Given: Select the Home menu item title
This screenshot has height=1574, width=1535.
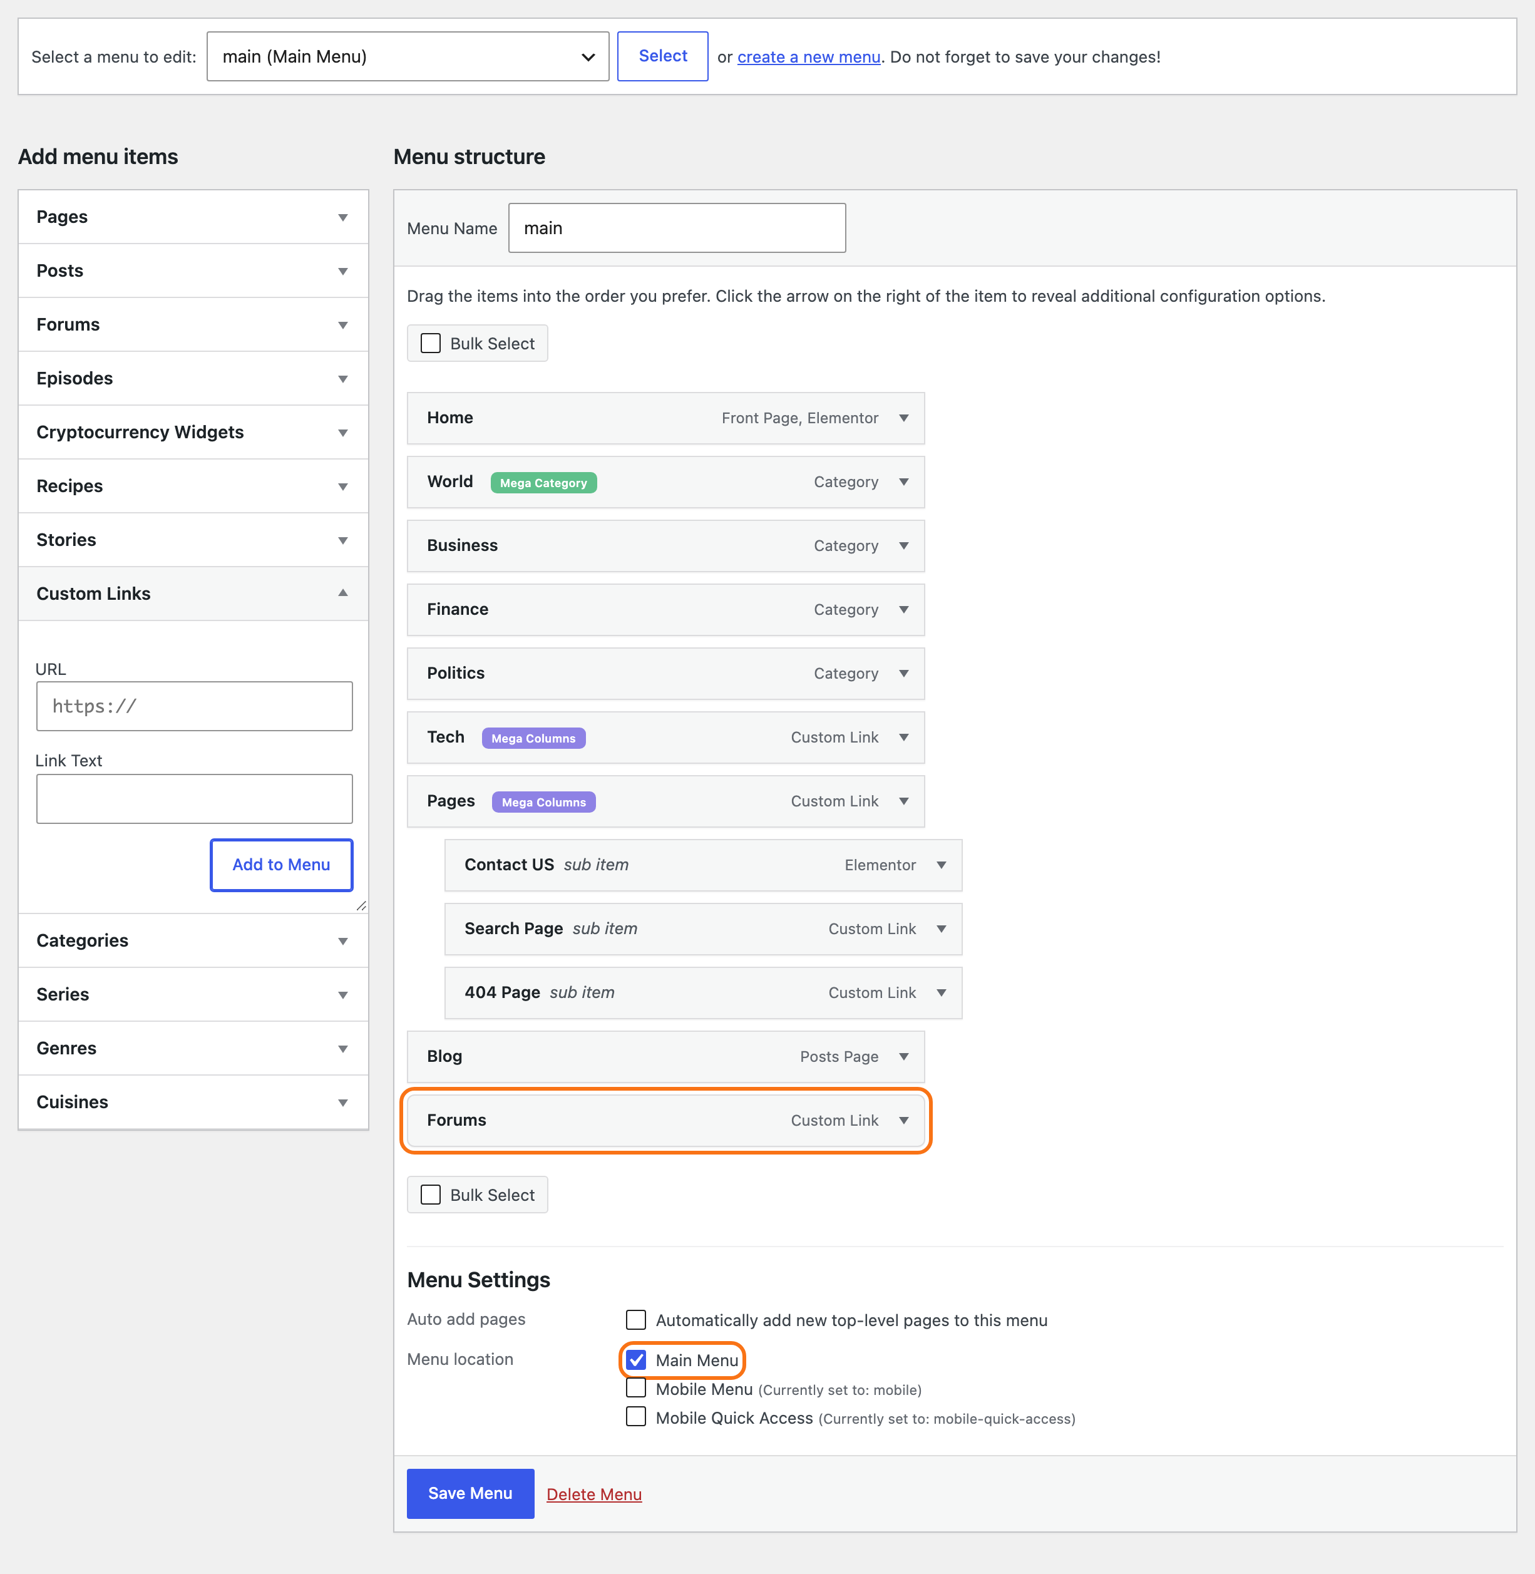Looking at the screenshot, I should [450, 418].
